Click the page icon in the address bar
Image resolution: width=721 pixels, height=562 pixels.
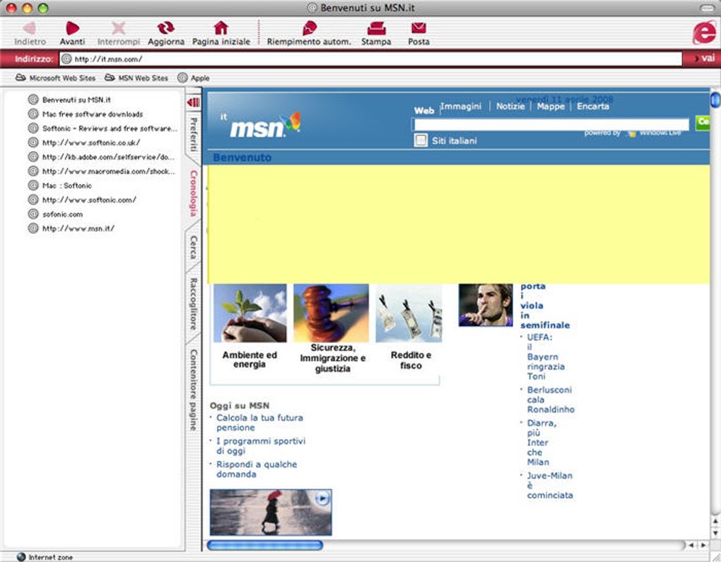pos(66,59)
